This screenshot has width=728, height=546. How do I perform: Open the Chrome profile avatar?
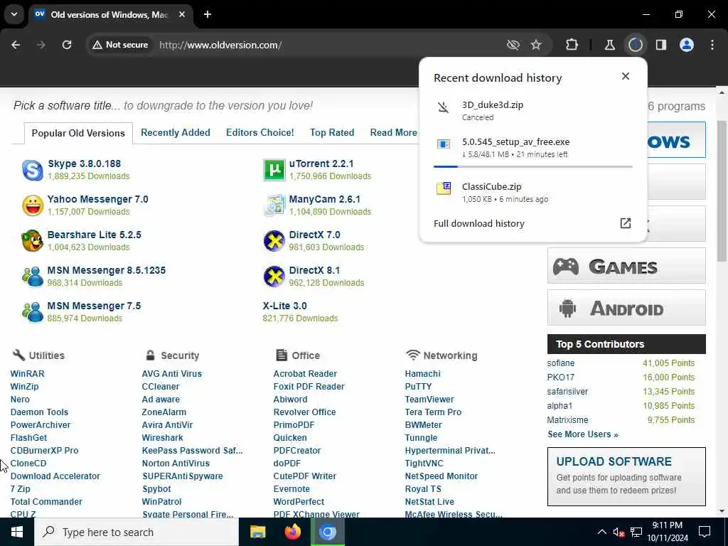(687, 45)
